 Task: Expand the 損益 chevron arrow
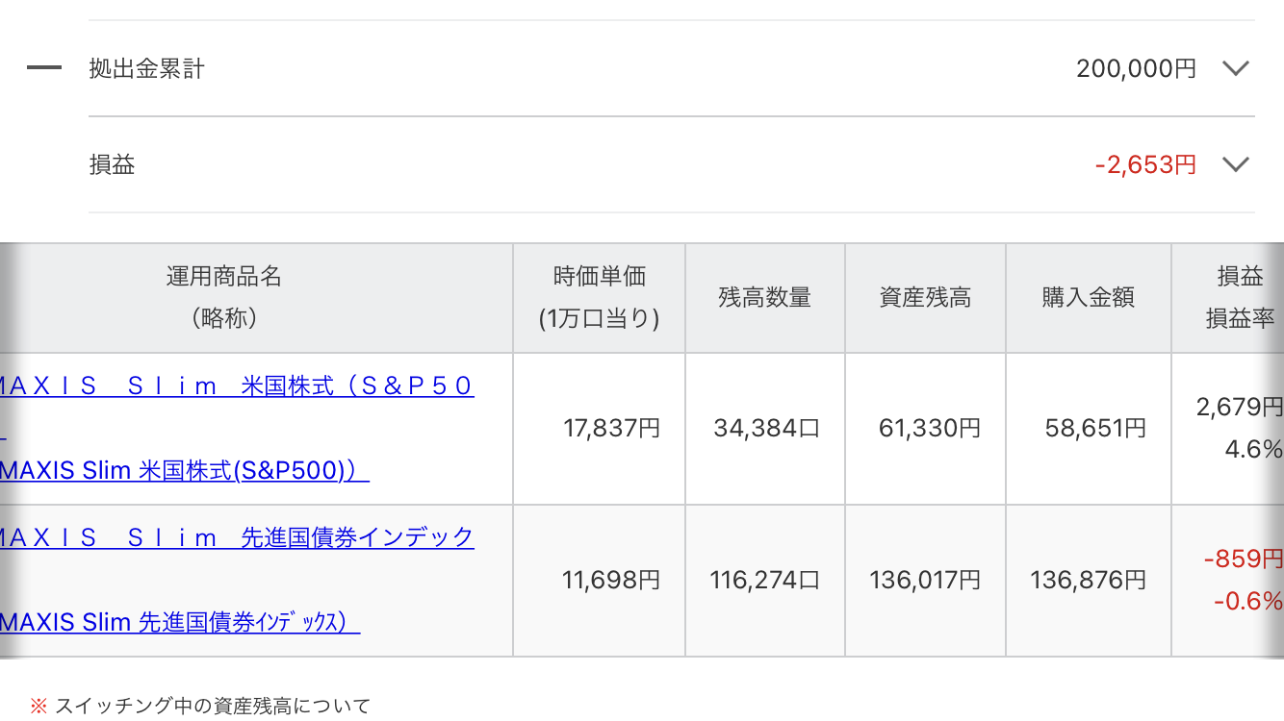pyautogui.click(x=1235, y=164)
